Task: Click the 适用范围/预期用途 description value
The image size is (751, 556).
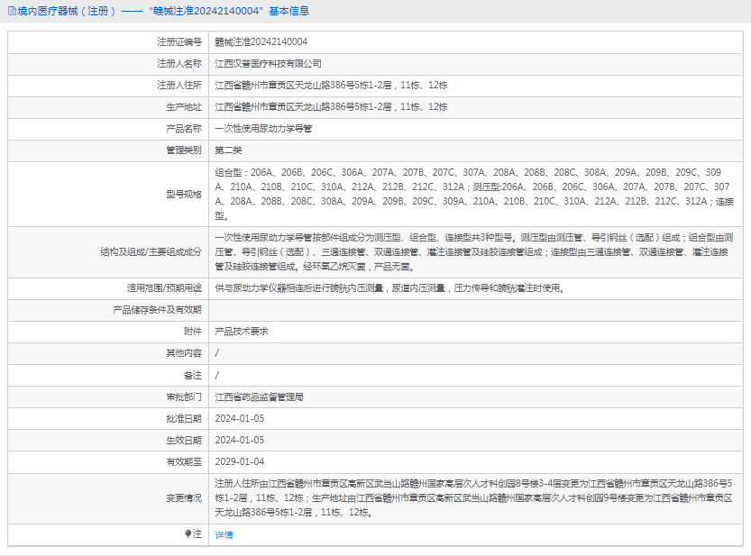Action: (389, 288)
